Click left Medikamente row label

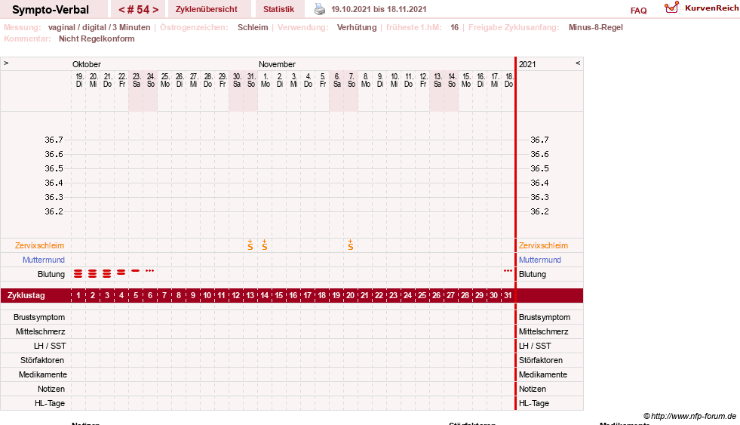pos(43,374)
